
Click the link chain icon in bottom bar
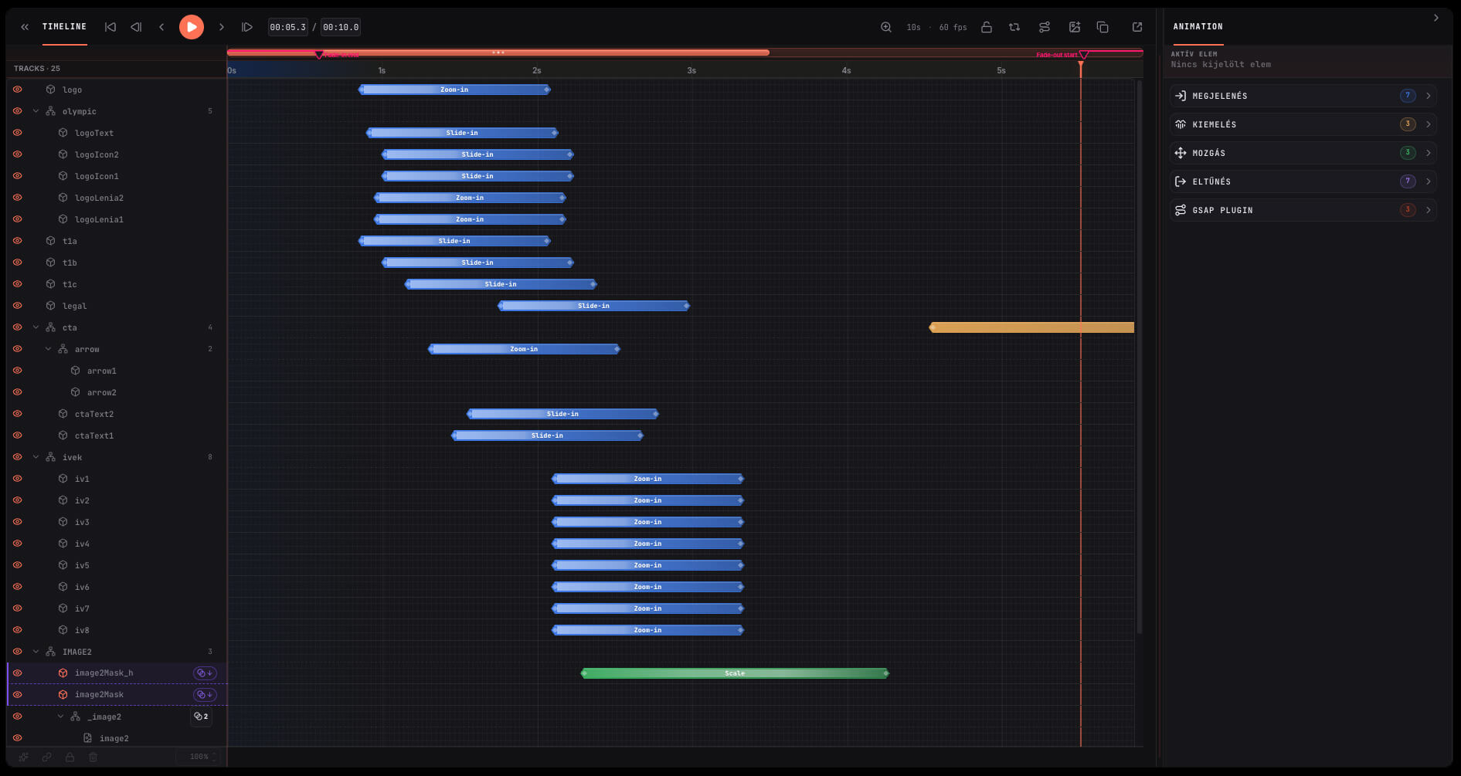(47, 757)
